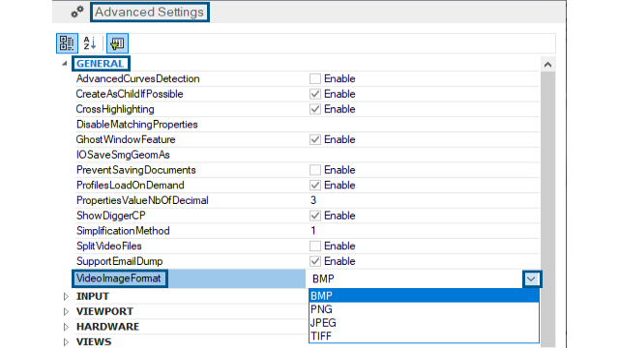Click the Advanced Settings title
Image resolution: width=619 pixels, height=348 pixels.
point(150,13)
